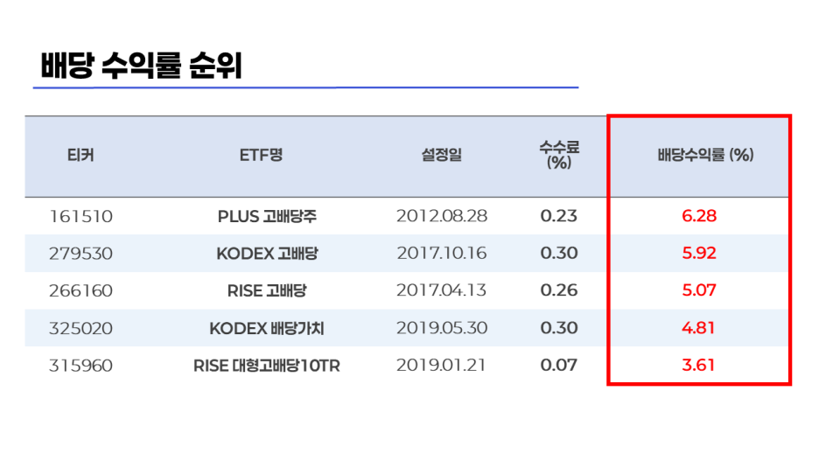The image size is (819, 461).
Task: Click ticker cell '315960'
Action: pos(81,366)
